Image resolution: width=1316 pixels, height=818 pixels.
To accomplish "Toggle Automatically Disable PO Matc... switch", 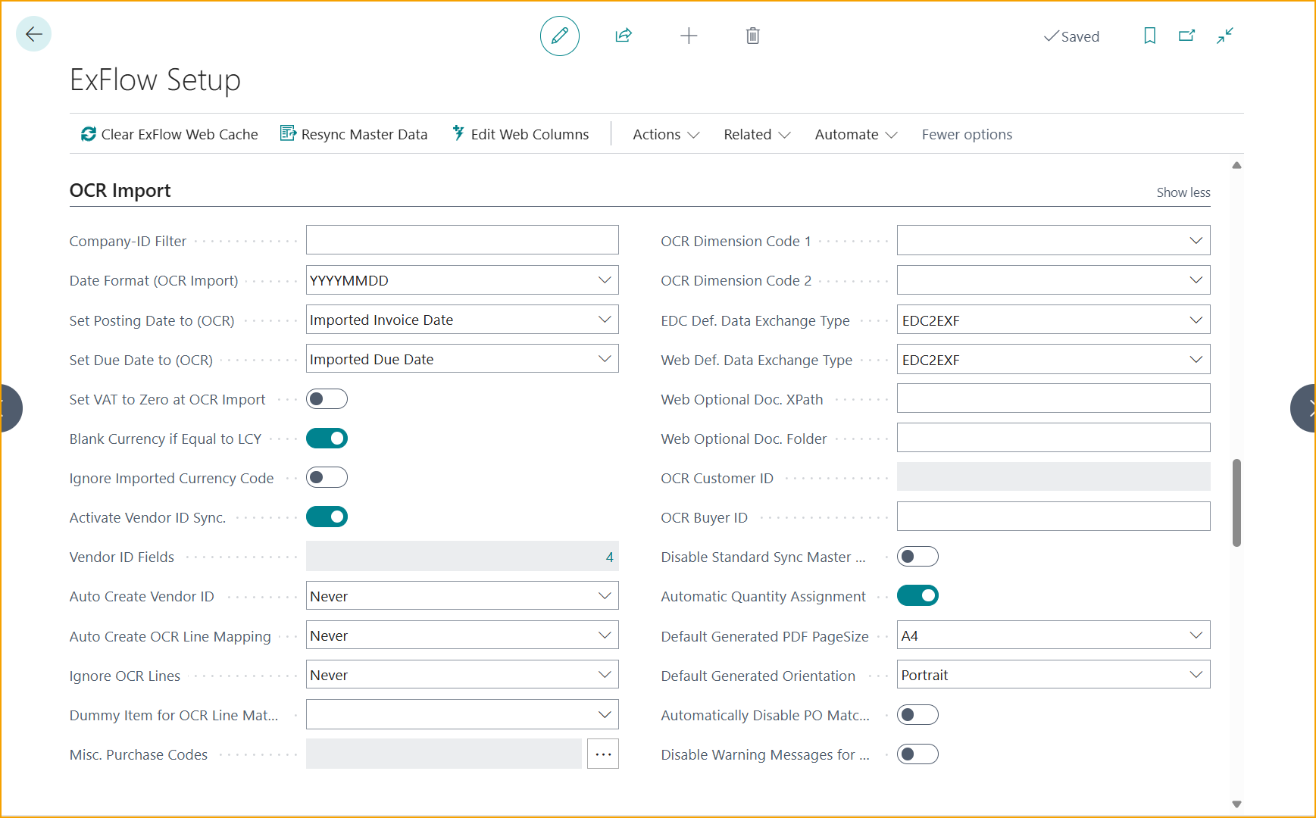I will click(x=917, y=715).
